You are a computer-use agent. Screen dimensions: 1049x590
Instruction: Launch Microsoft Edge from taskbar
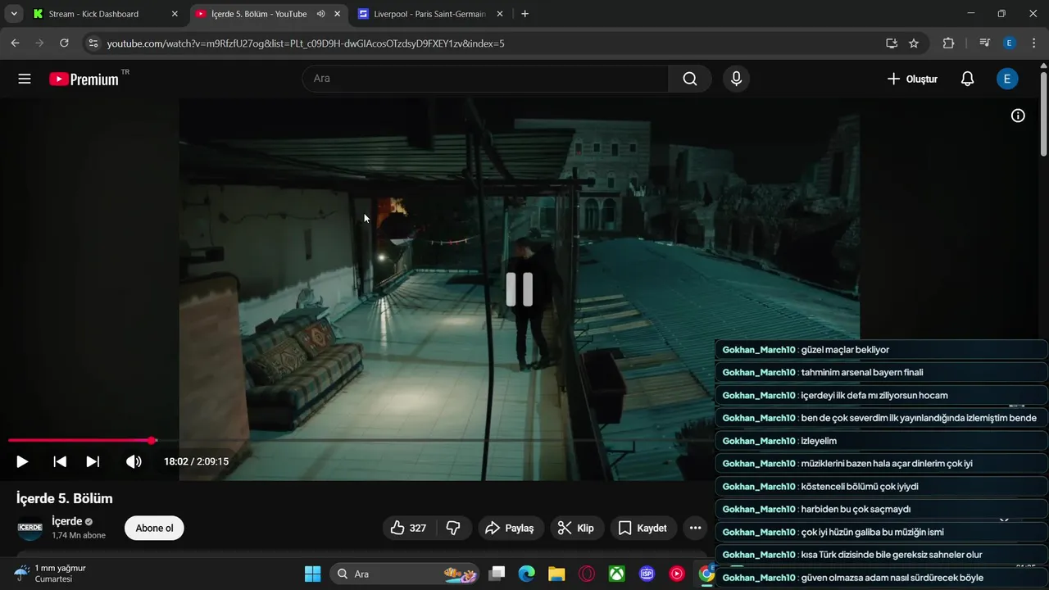pos(526,574)
